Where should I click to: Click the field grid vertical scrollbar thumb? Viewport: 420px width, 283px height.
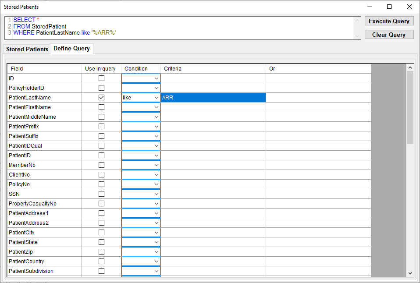(410, 108)
